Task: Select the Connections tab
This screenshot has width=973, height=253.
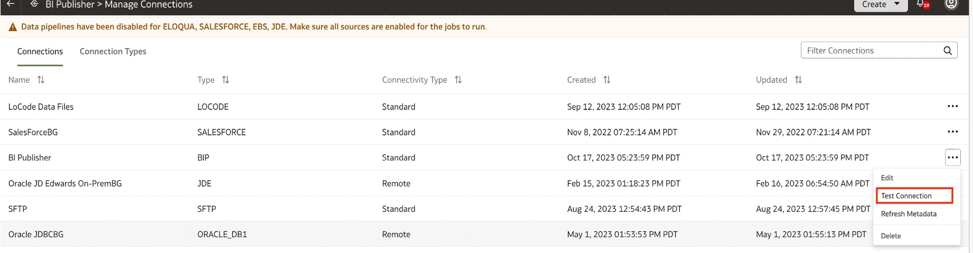Action: [40, 51]
